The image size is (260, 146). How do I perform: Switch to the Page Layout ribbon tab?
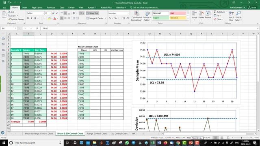coord(37,8)
